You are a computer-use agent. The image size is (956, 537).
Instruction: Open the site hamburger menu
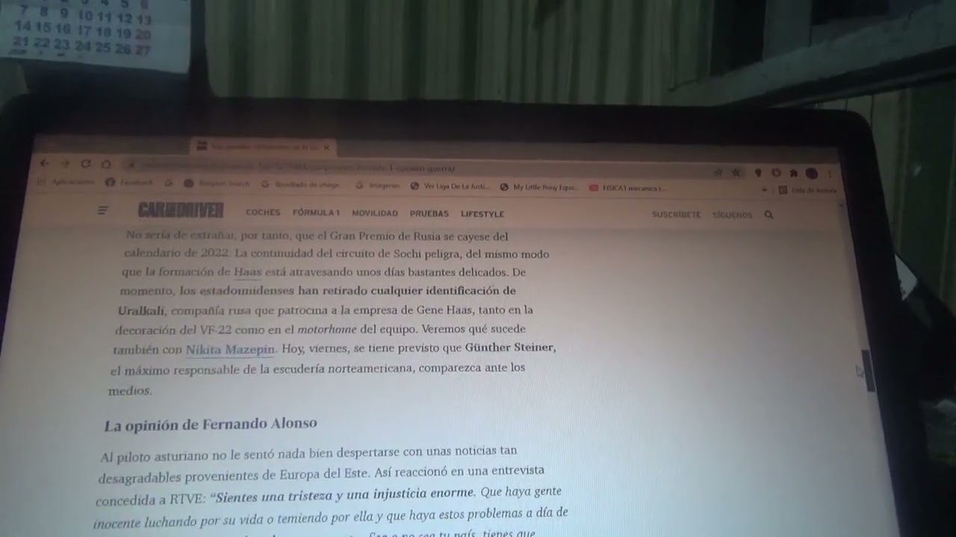pos(103,211)
